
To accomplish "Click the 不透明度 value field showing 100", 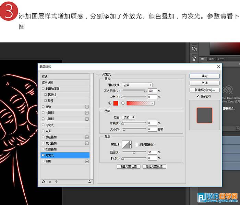I will pyautogui.click(x=152, y=91).
